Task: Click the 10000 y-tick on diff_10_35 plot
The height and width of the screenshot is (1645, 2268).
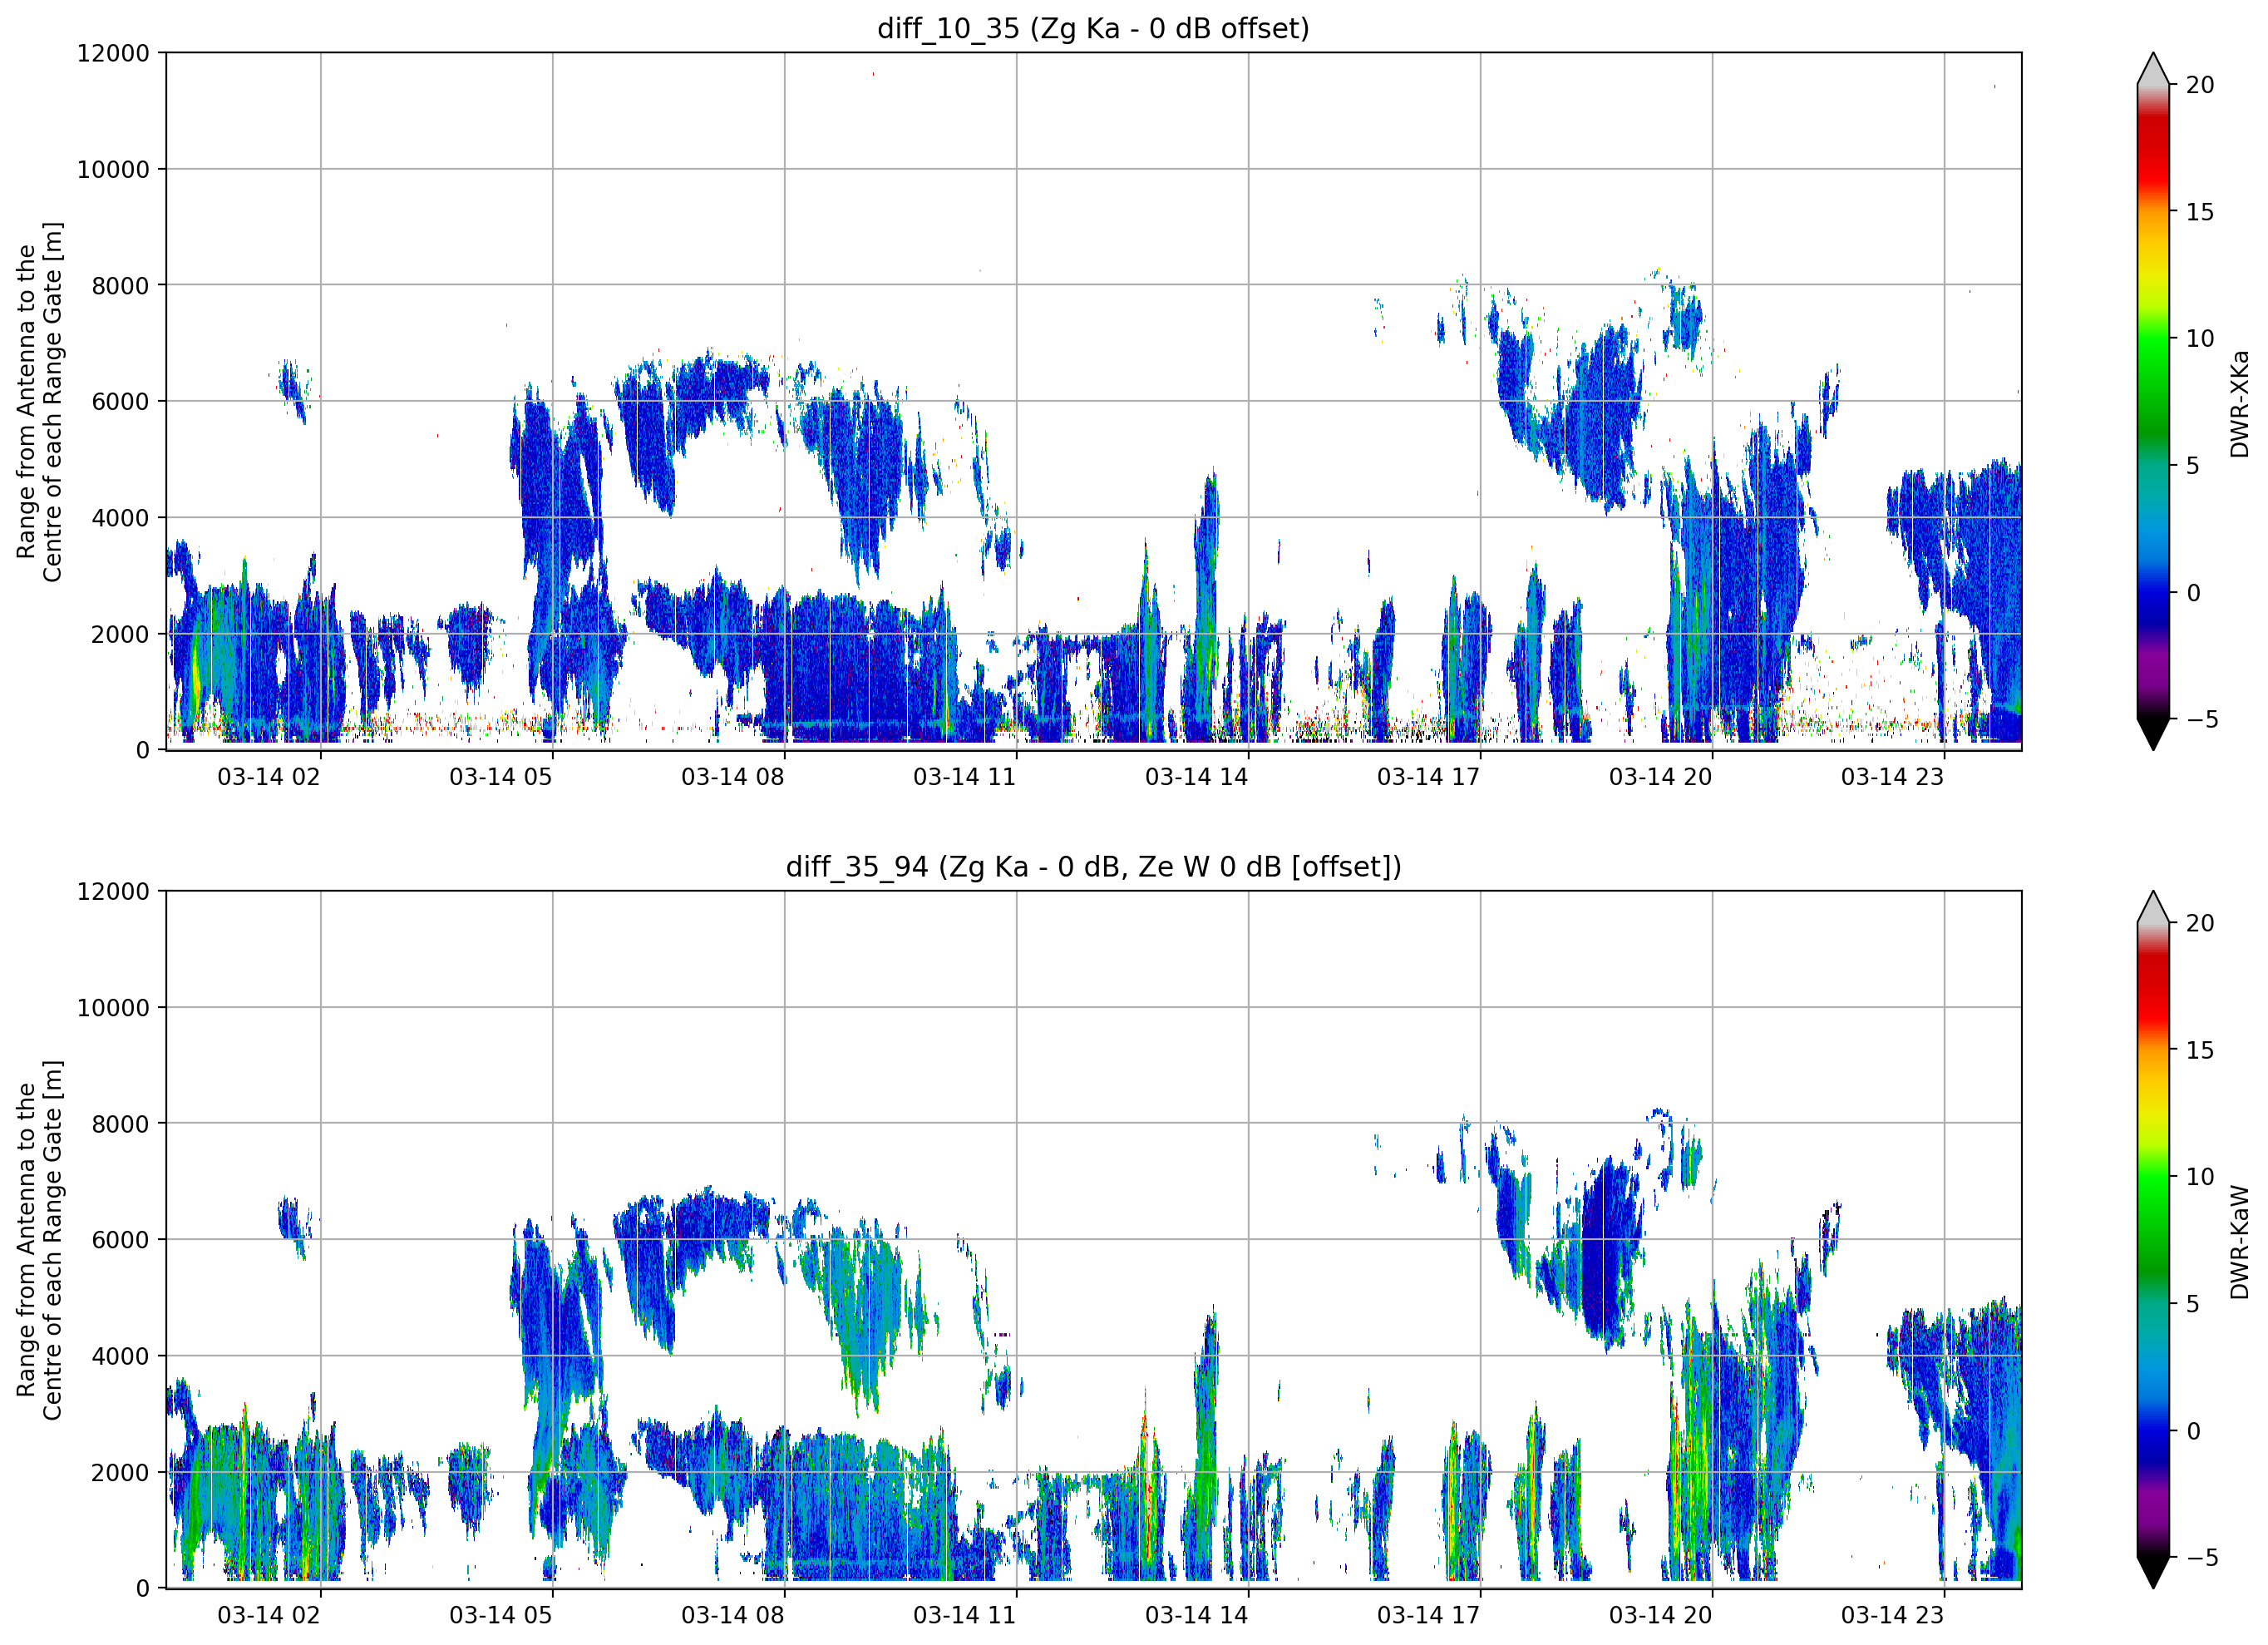Action: tap(113, 169)
